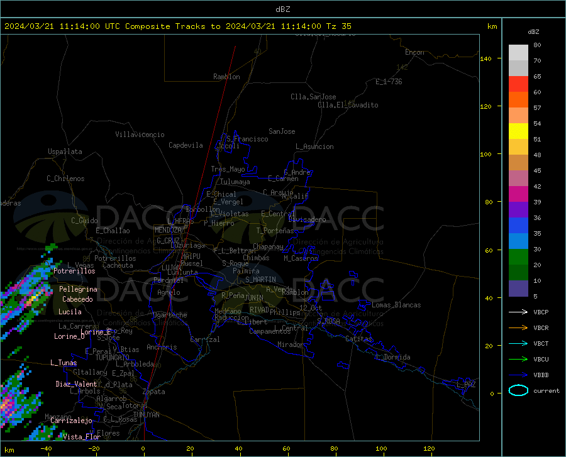Viewport: 566px width, 457px height.
Task: Click the Carrizalejo map label
Action: pyautogui.click(x=72, y=421)
